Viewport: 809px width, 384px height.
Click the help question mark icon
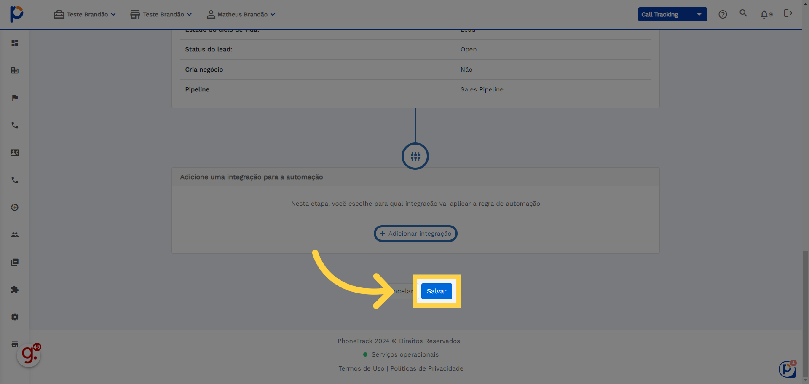723,14
